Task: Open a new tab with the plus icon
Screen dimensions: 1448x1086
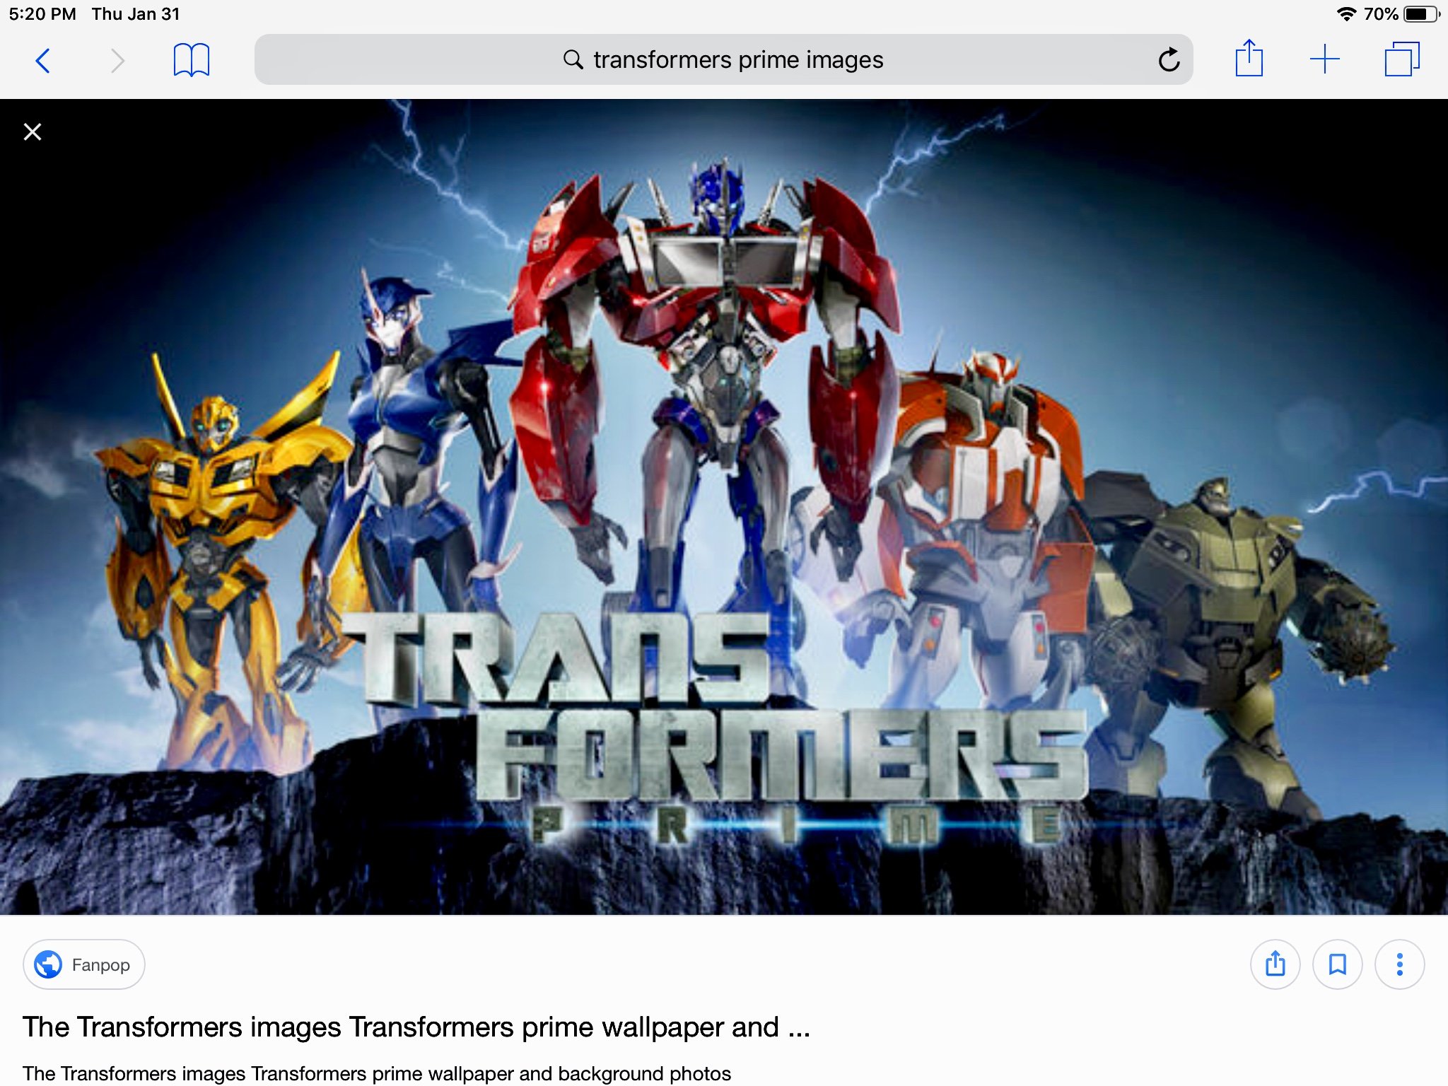Action: (x=1324, y=59)
